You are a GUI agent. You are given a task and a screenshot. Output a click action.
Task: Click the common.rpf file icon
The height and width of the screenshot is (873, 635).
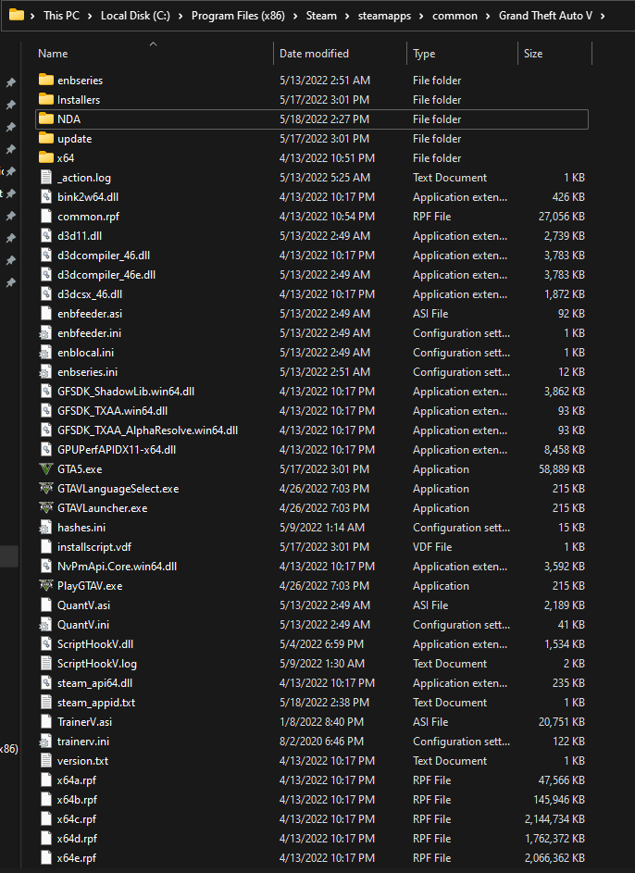coord(46,217)
